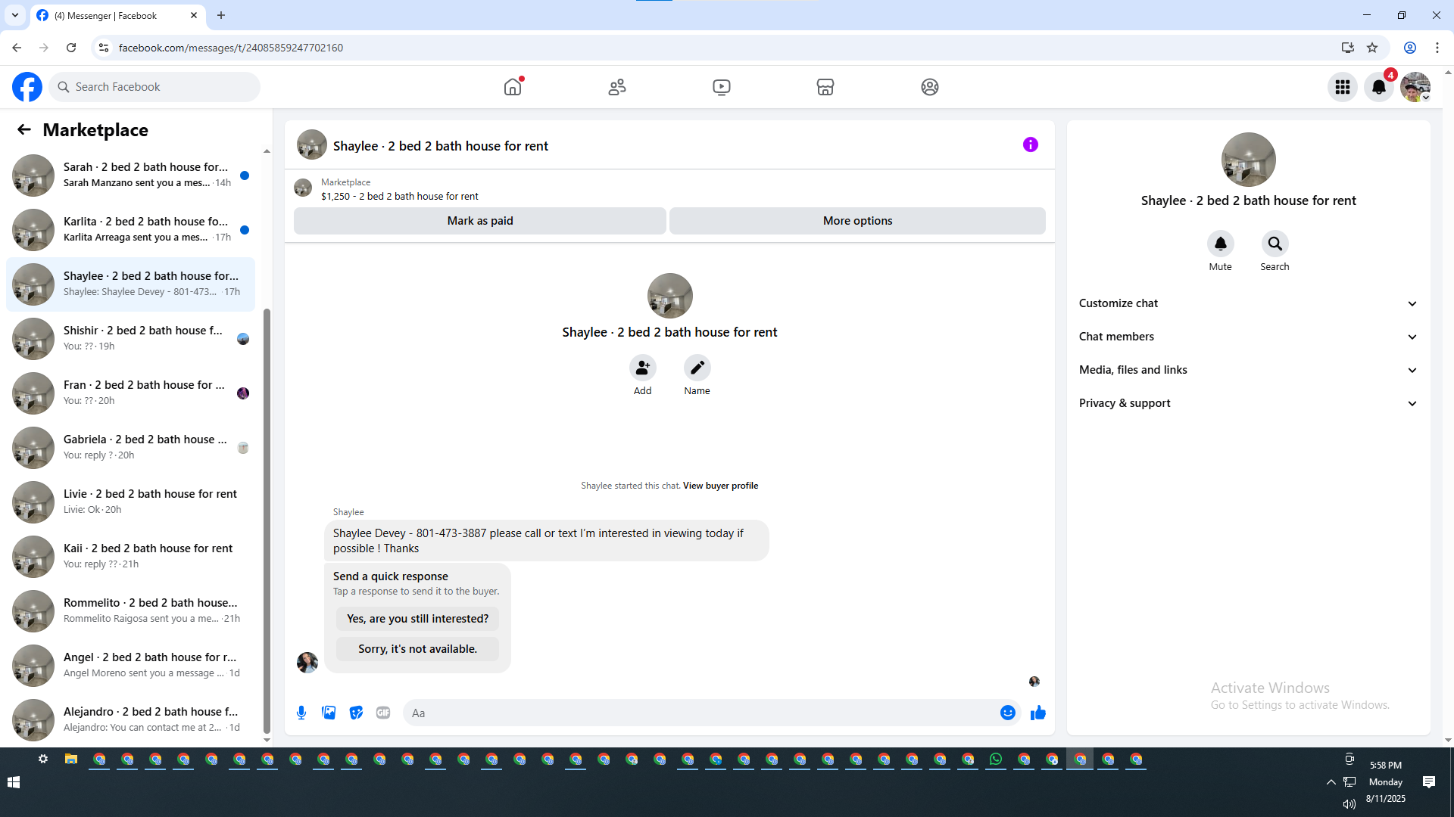This screenshot has height=817, width=1454.
Task: Attach a photo using image icon
Action: tap(329, 713)
